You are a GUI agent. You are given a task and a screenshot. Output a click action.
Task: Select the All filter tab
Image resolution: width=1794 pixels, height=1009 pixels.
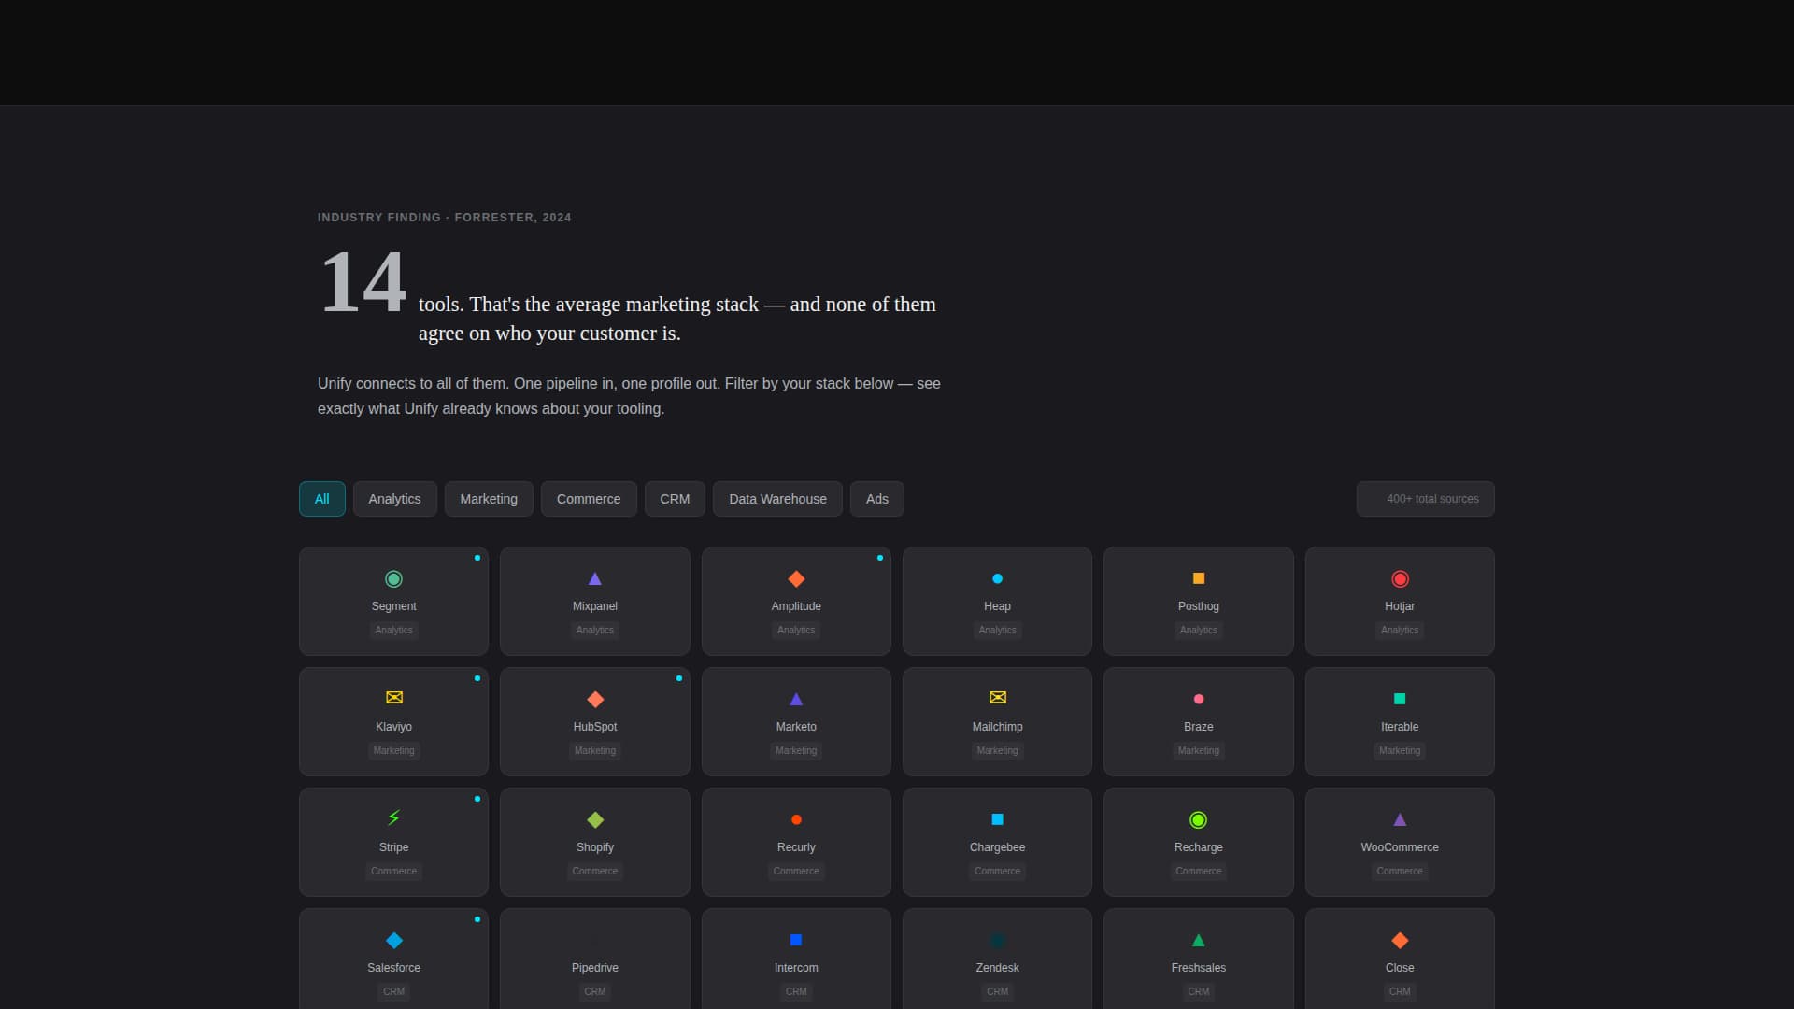[322, 499]
